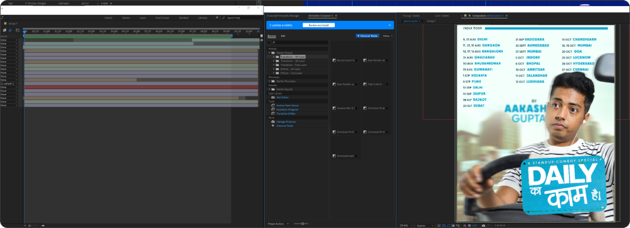Open the Menu dropdown in Animation Composer
Screen dimensions: 630x228
[x=388, y=36]
